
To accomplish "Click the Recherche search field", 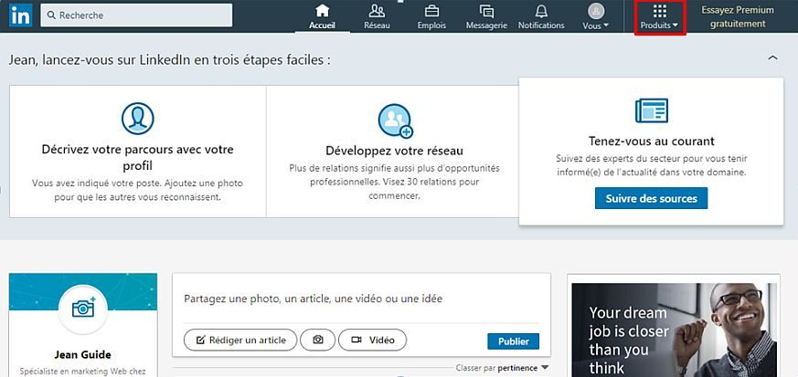I will (x=136, y=16).
